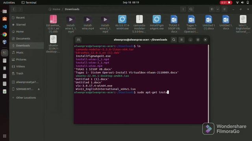Viewport: 252px width, 141px height.
Task: Click Activities in top bar
Action: (9, 3)
